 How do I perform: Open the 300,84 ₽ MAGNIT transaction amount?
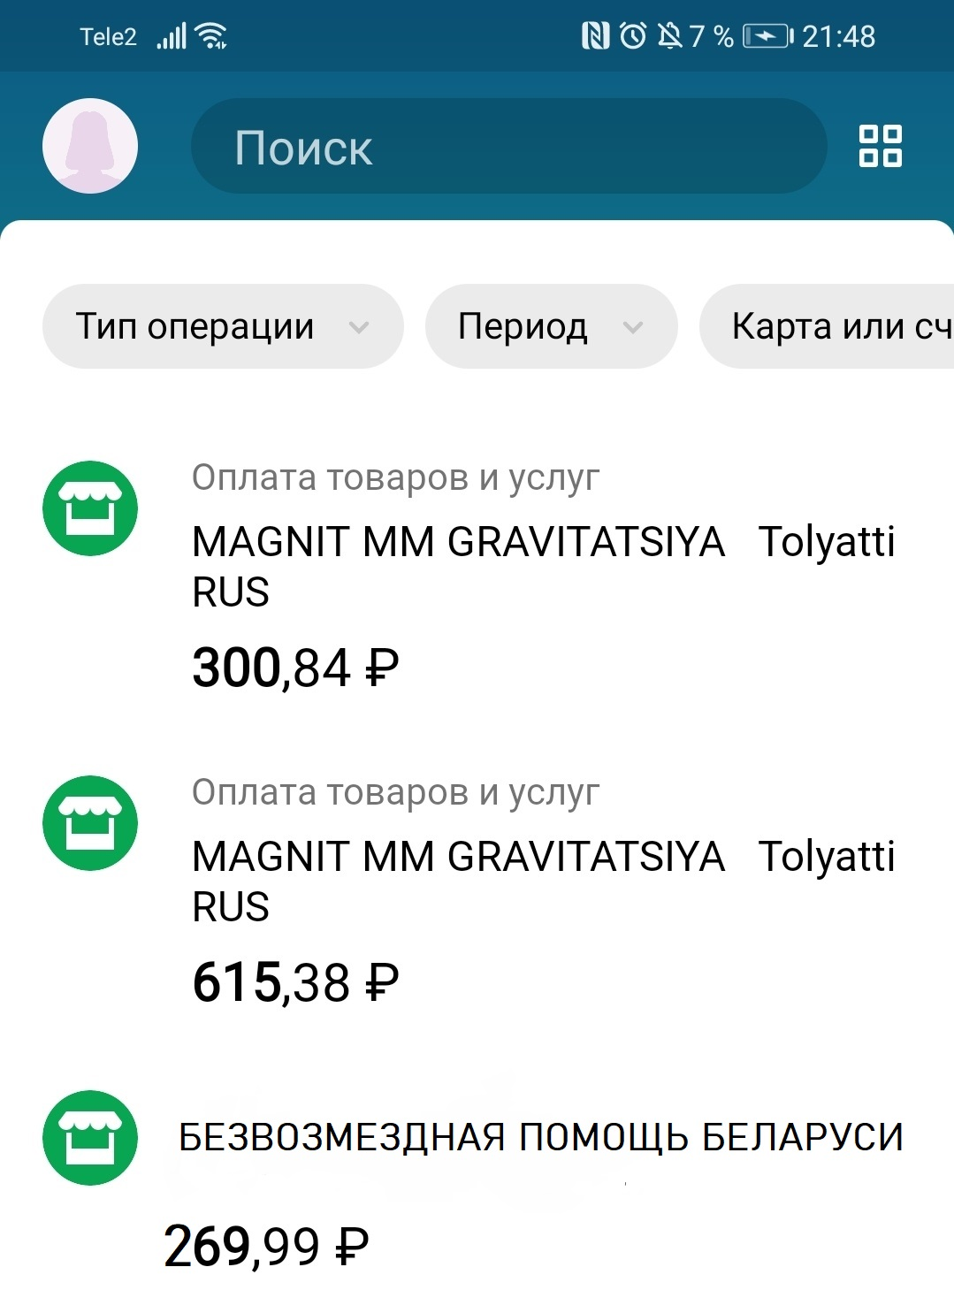[x=295, y=668]
